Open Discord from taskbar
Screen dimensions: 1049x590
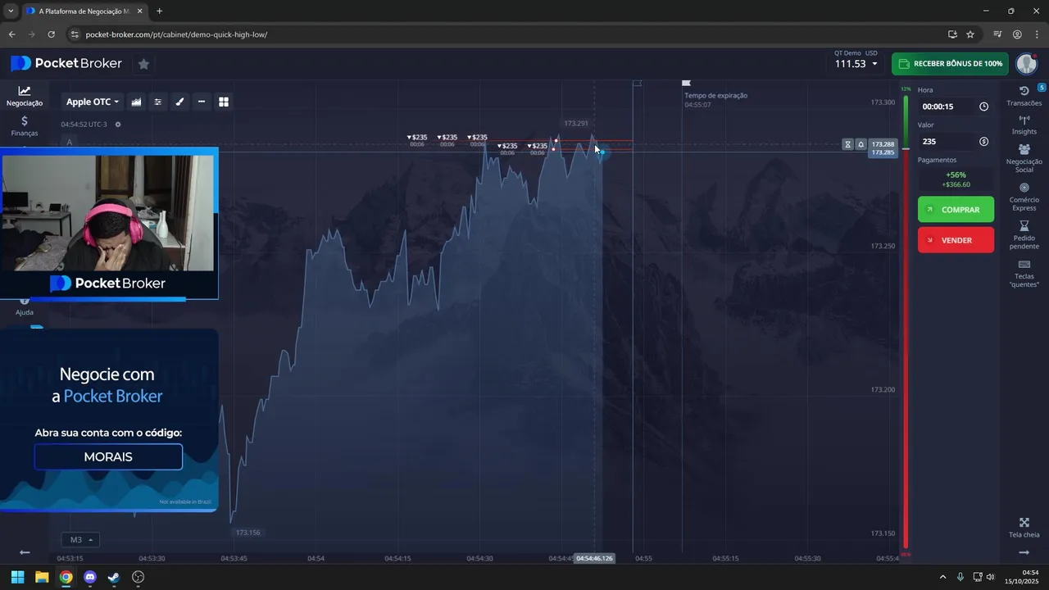90,577
